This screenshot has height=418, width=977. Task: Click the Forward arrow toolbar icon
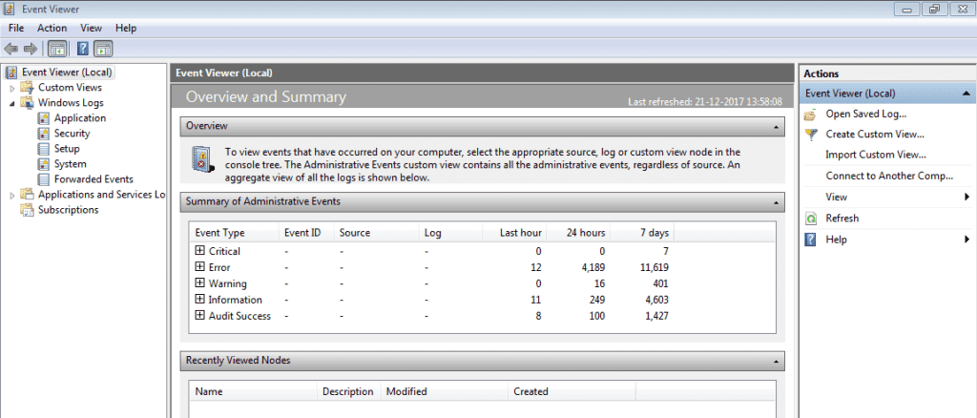pos(31,49)
